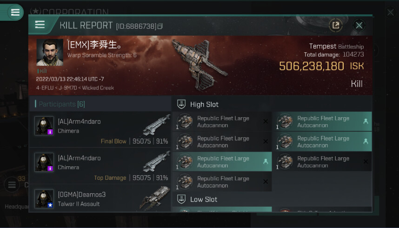Copy the kill report ID
The image size is (399, 228).
(160, 26)
